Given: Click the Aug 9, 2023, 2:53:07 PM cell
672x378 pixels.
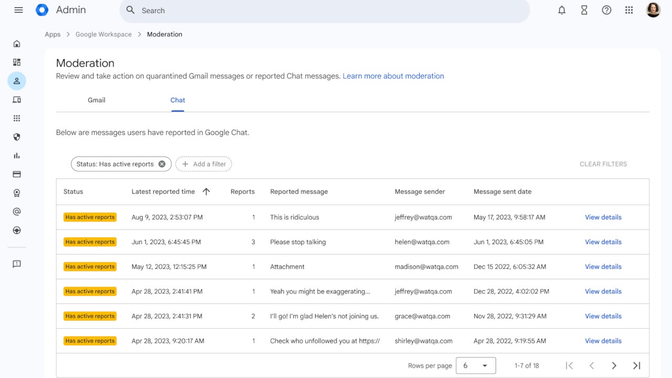Looking at the screenshot, I should 167,217.
